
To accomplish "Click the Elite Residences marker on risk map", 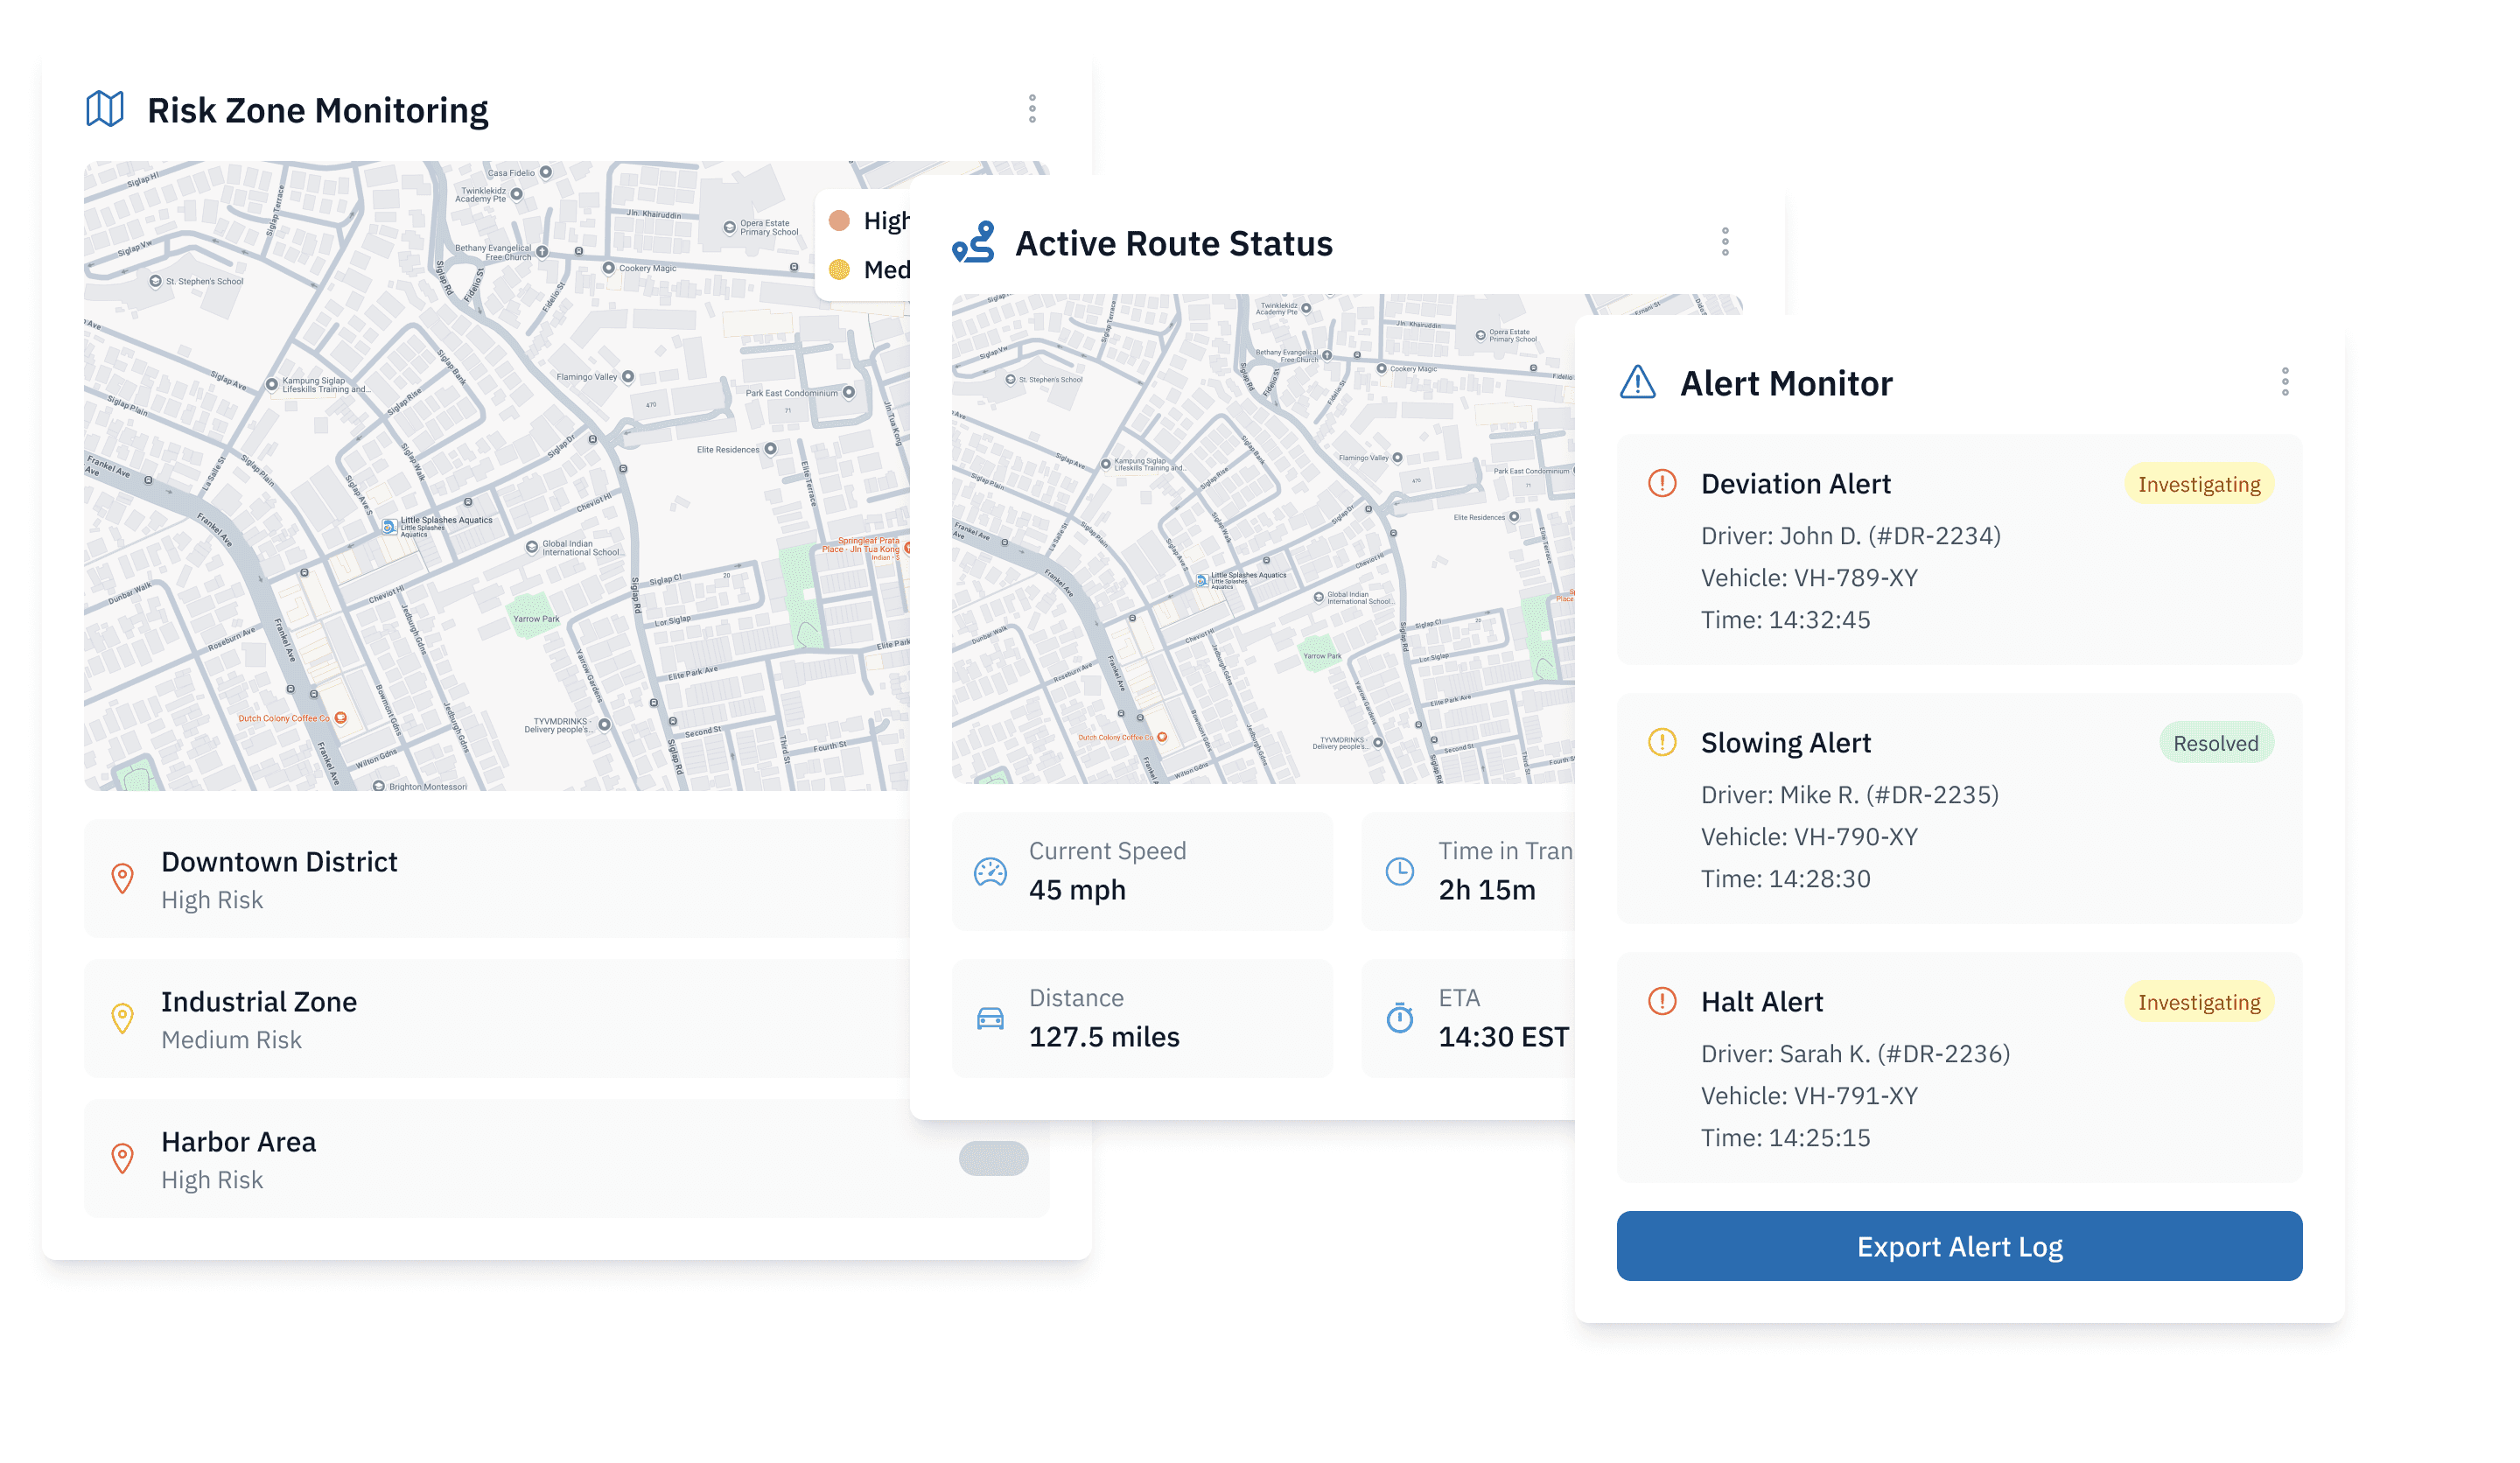I will click(771, 449).
